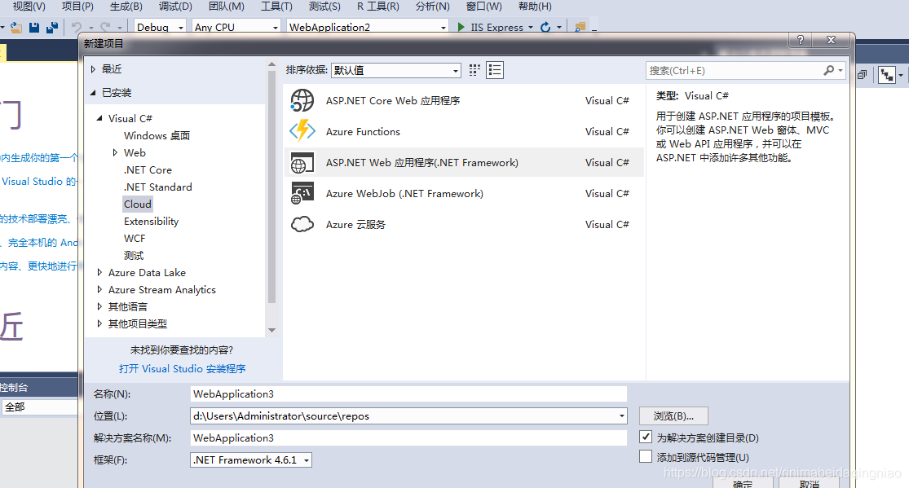Click the search magnifier icon
Image resolution: width=909 pixels, height=488 pixels.
829,70
